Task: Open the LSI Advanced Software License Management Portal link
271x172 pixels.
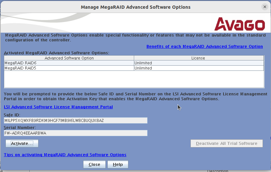Action: [58, 107]
